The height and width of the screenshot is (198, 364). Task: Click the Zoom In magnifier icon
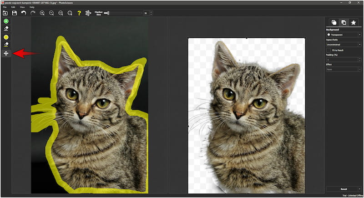point(42,13)
